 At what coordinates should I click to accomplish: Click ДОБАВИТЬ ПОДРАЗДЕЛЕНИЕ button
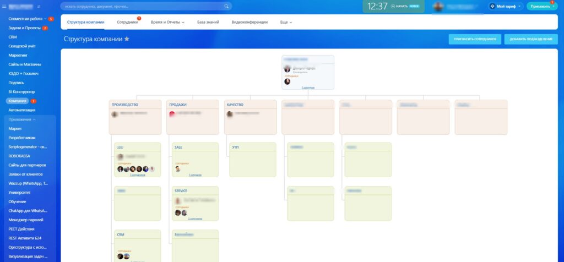tap(531, 39)
